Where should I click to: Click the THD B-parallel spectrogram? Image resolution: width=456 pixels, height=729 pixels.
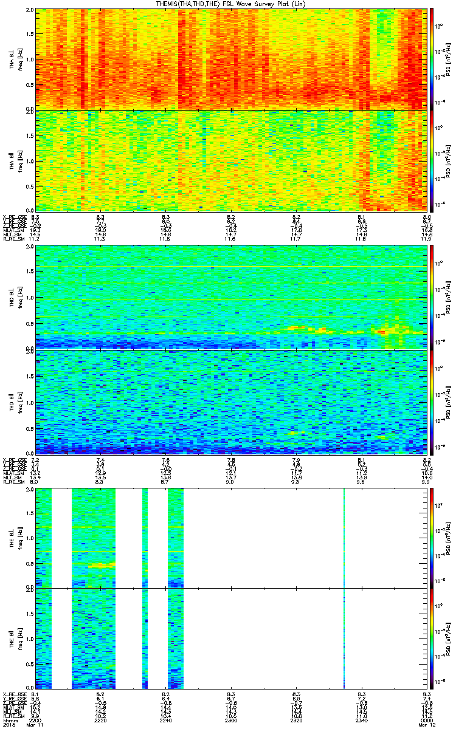(x=231, y=402)
